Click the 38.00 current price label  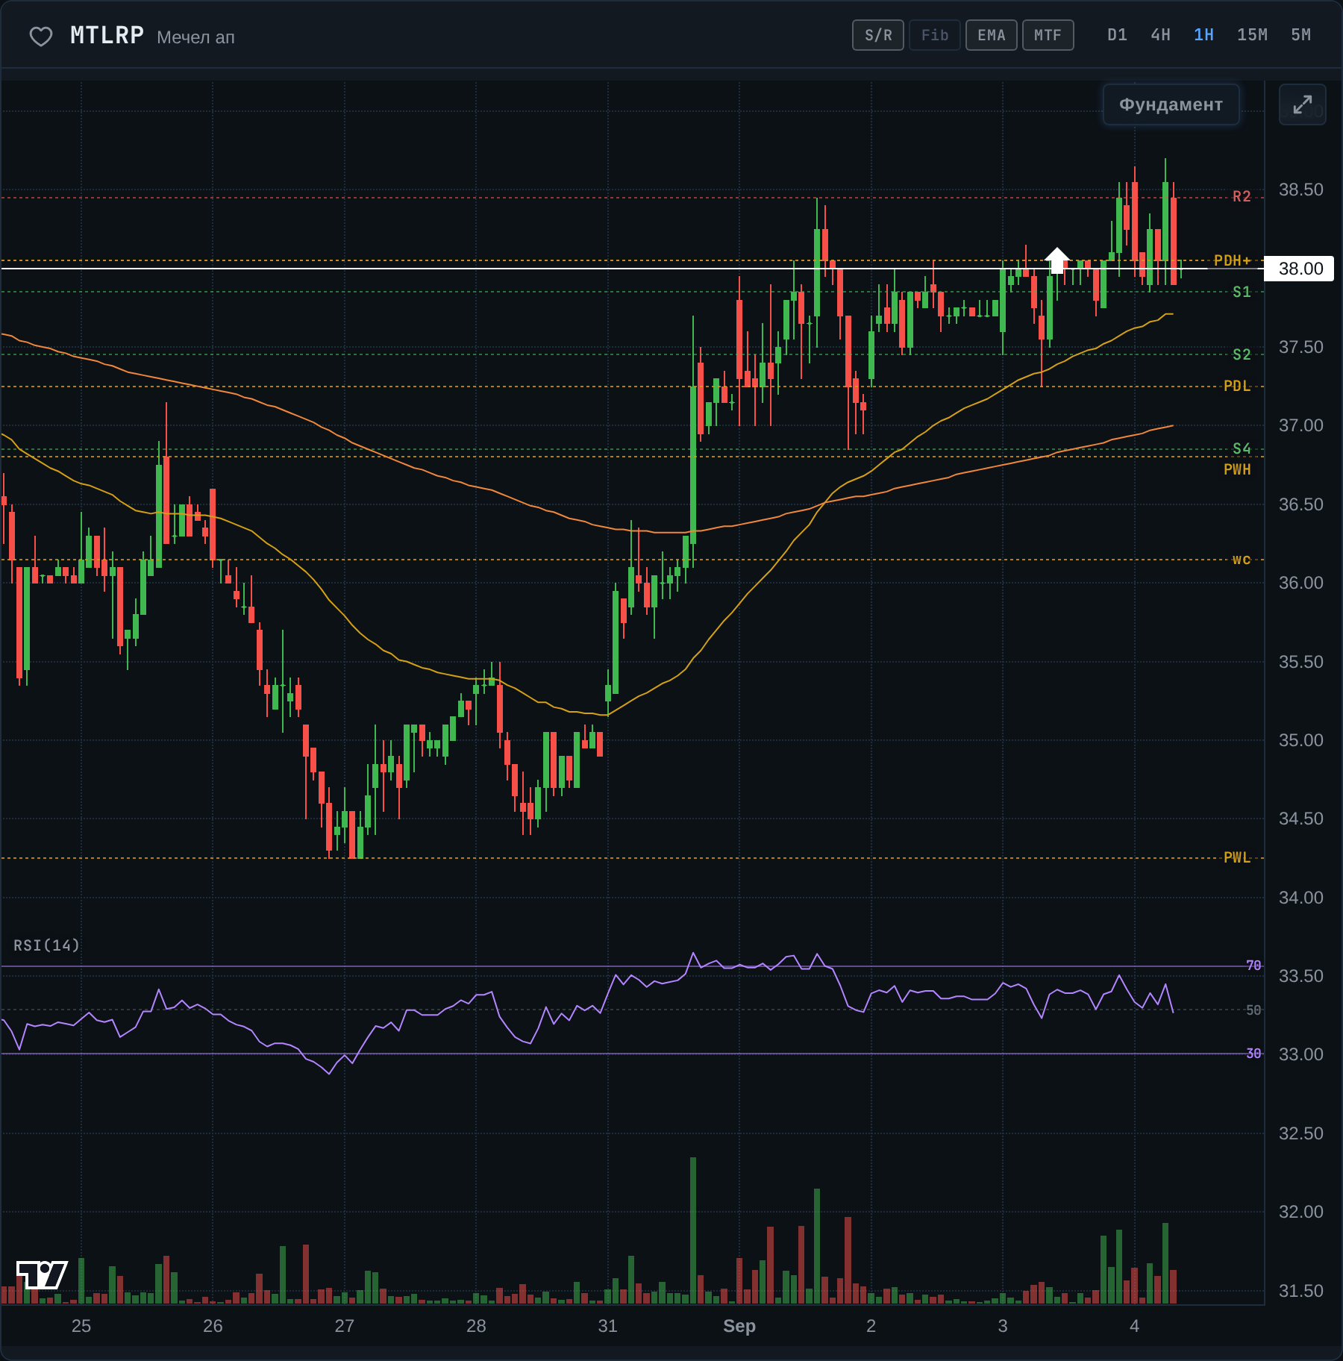pos(1300,269)
